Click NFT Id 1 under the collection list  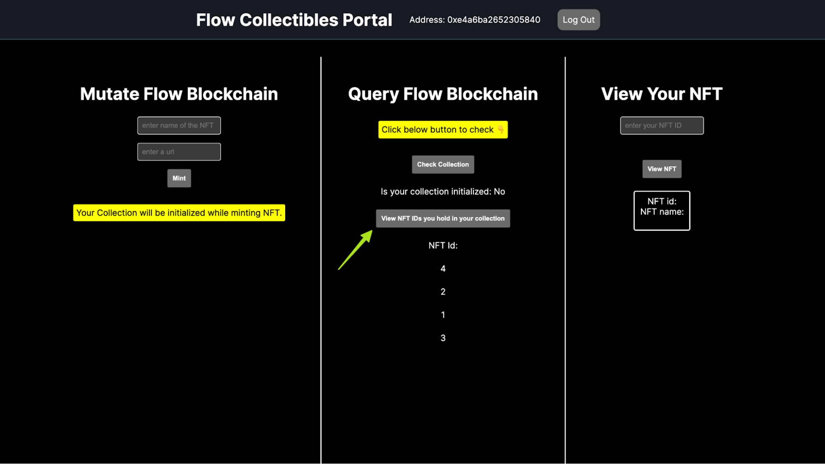[x=443, y=315]
